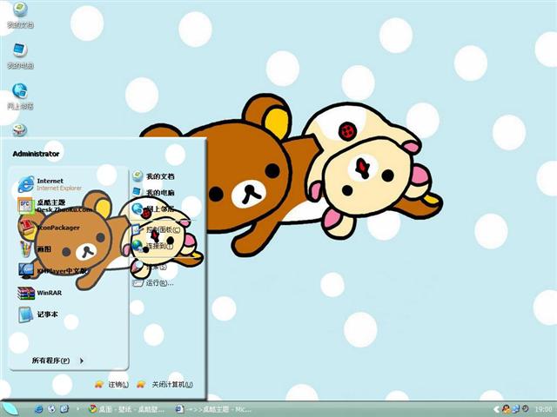The height and width of the screenshot is (417, 557).
Task: Open the 我的电脑 desktop icon
Action: point(20,56)
